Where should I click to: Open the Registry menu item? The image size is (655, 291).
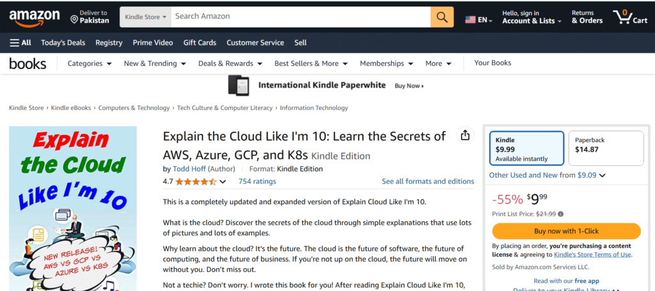109,43
